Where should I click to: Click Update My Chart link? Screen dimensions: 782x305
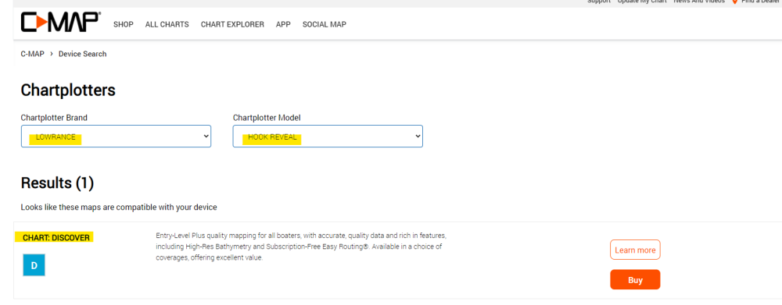642,2
